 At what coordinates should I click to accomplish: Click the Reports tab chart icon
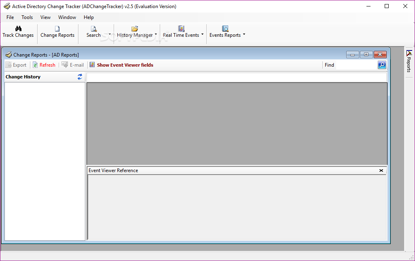(x=409, y=53)
